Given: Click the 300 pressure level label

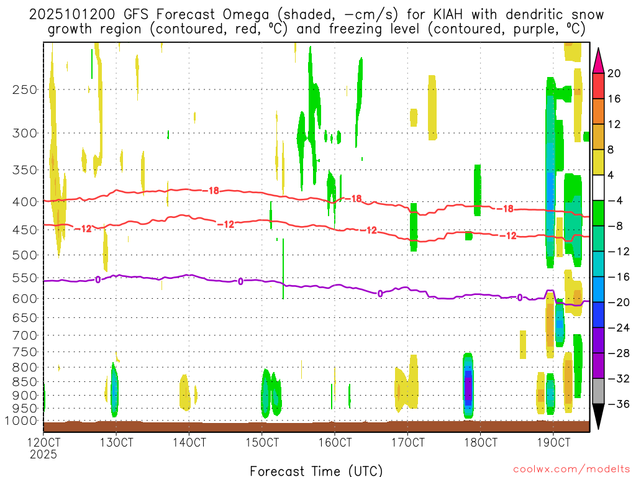Looking at the screenshot, I should (x=25, y=133).
